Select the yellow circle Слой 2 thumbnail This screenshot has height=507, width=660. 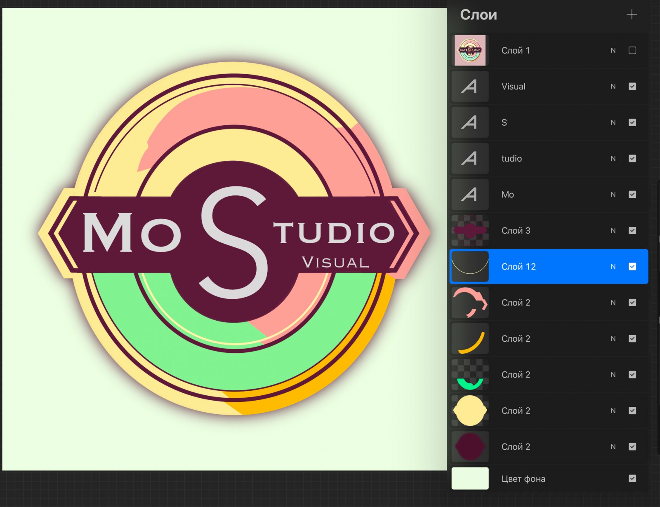tap(470, 411)
